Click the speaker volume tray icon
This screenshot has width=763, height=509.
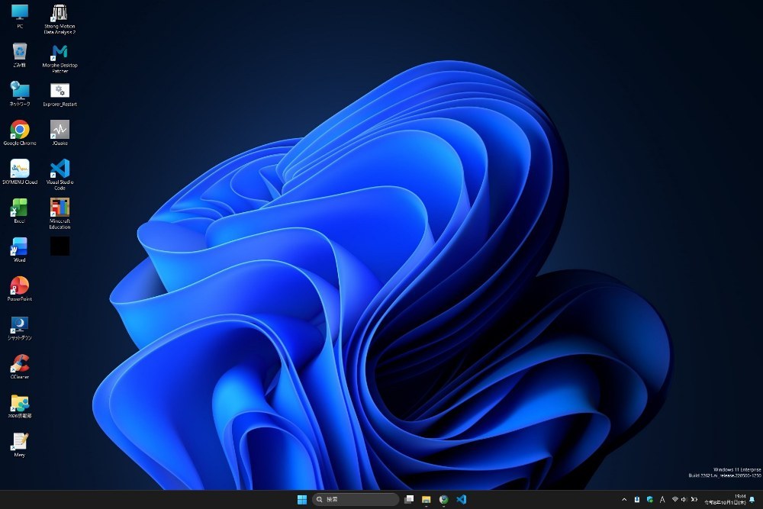coord(684,499)
